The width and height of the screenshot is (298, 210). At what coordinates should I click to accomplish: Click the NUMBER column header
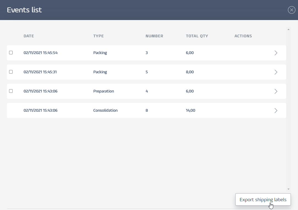click(154, 36)
